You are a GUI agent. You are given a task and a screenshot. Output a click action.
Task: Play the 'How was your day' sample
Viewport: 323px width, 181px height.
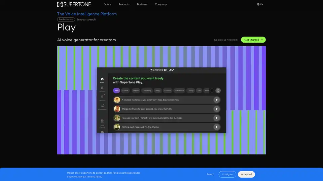click(x=217, y=118)
